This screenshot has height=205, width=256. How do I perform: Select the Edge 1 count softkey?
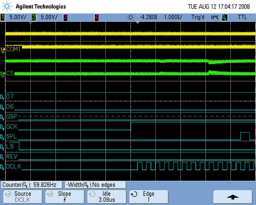(x=148, y=196)
